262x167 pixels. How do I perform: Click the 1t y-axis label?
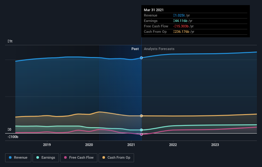point(10,41)
